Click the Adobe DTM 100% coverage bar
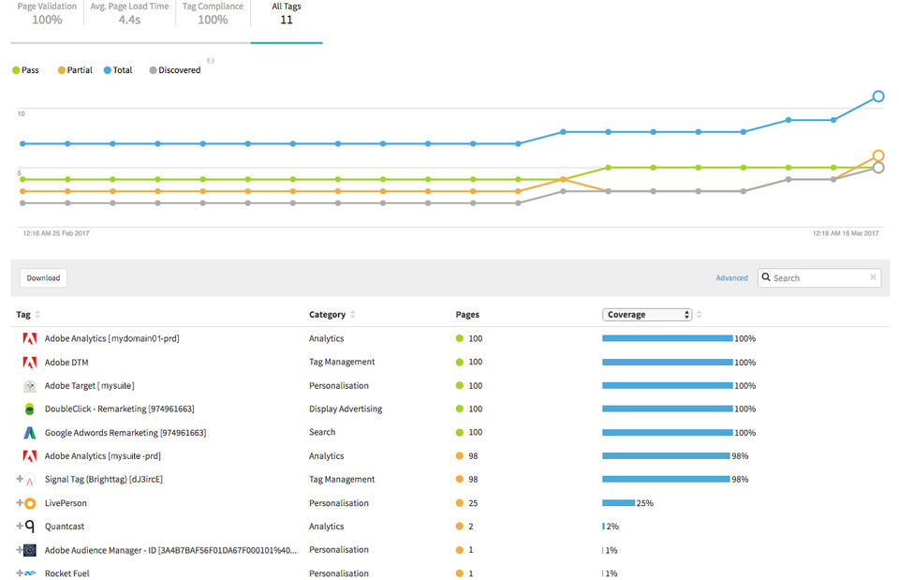Image resolution: width=899 pixels, height=580 pixels. tap(668, 362)
